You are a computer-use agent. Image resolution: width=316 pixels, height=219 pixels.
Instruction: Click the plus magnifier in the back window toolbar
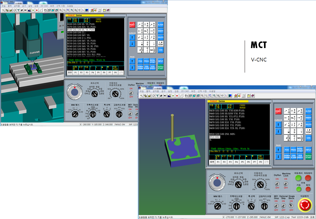coord(60,10)
